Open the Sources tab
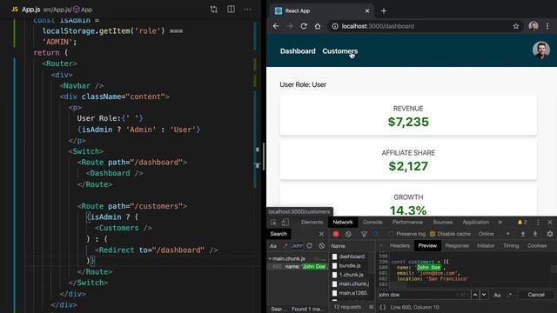557x313 pixels. coord(442,223)
